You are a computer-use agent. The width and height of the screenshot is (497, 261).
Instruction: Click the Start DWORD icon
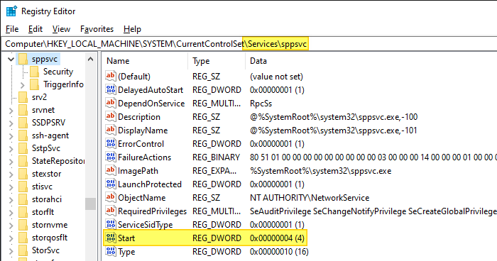111,238
